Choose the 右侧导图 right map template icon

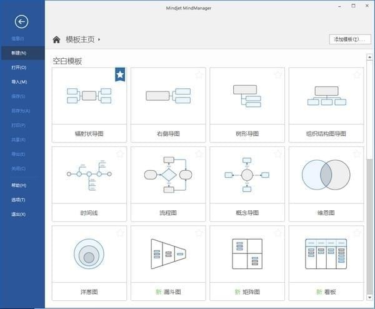pos(167,96)
